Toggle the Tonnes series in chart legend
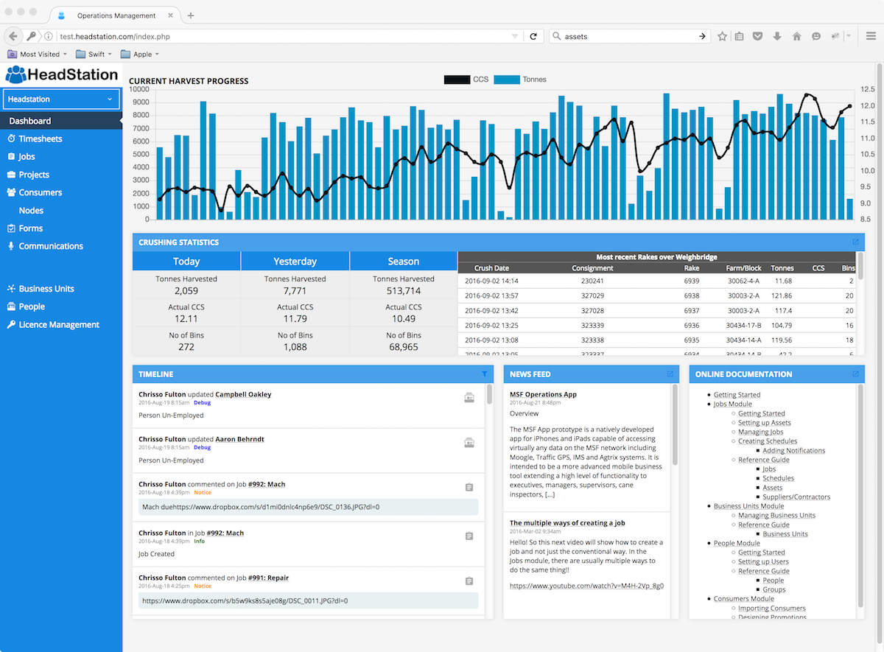Image resolution: width=884 pixels, height=652 pixels. (x=520, y=80)
